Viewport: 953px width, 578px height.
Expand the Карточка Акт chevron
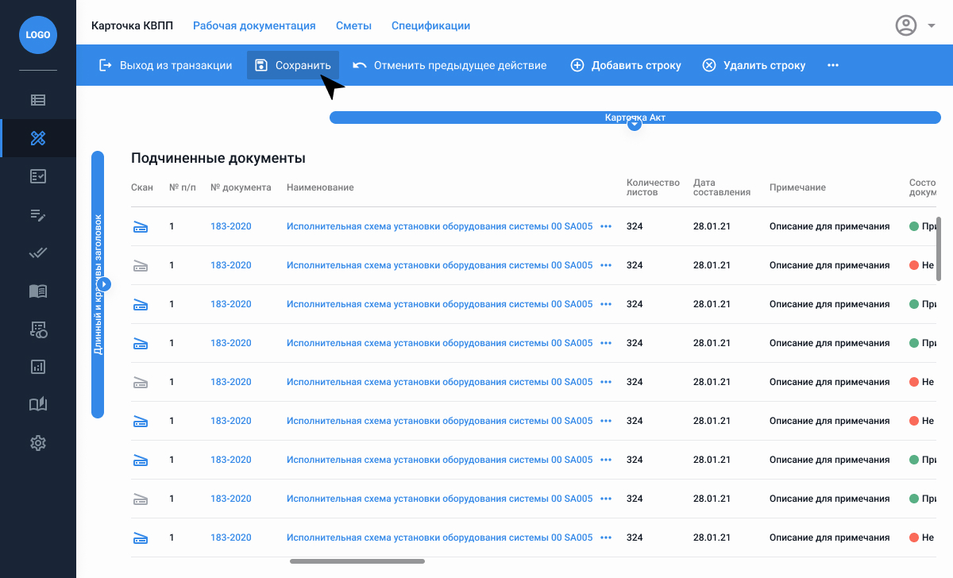click(x=634, y=125)
